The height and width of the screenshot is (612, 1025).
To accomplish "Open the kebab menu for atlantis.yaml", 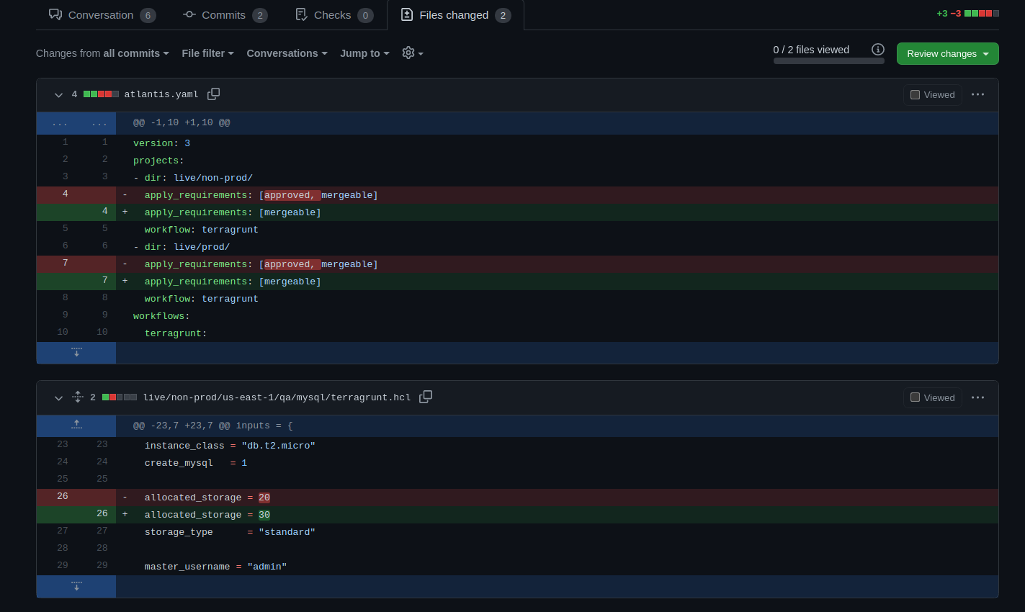I will (977, 94).
